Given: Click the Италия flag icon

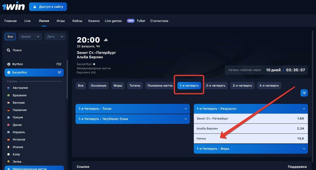Looking at the screenshot, I should point(9,147).
